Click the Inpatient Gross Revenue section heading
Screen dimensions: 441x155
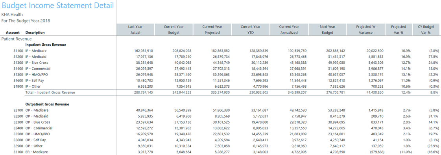pyautogui.click(x=46, y=45)
